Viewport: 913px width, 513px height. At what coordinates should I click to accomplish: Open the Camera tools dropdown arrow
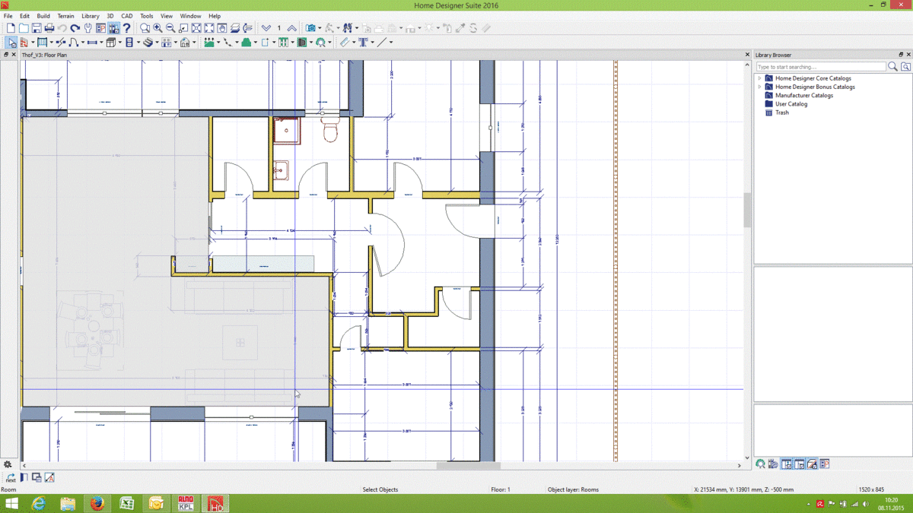(320, 28)
